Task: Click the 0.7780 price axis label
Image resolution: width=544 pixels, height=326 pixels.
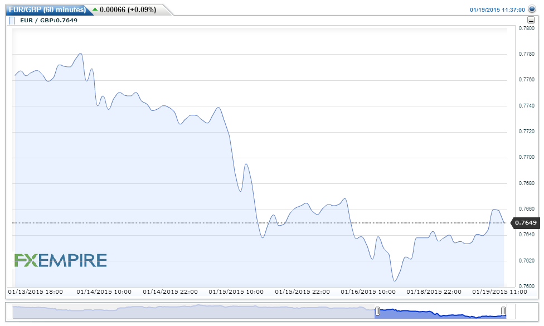Action: pyautogui.click(x=527, y=54)
